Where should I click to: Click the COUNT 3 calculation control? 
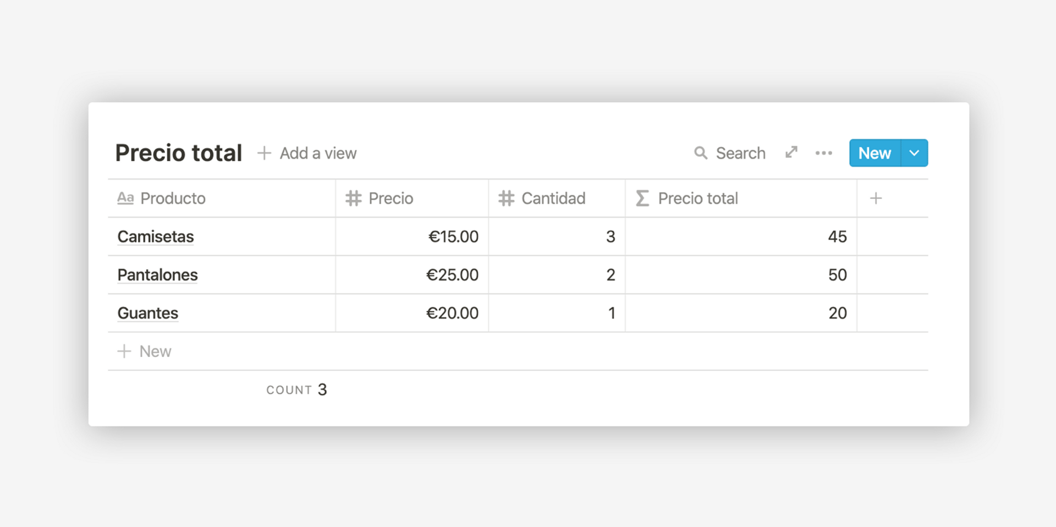click(x=296, y=389)
